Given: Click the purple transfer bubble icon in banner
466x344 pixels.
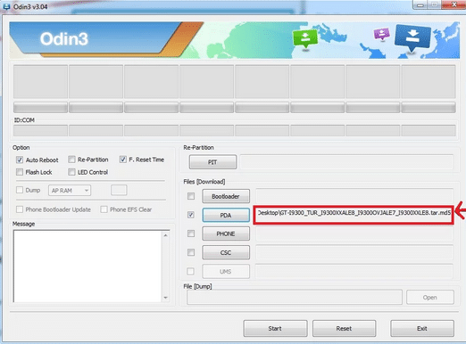Looking at the screenshot, I should coord(382,34).
